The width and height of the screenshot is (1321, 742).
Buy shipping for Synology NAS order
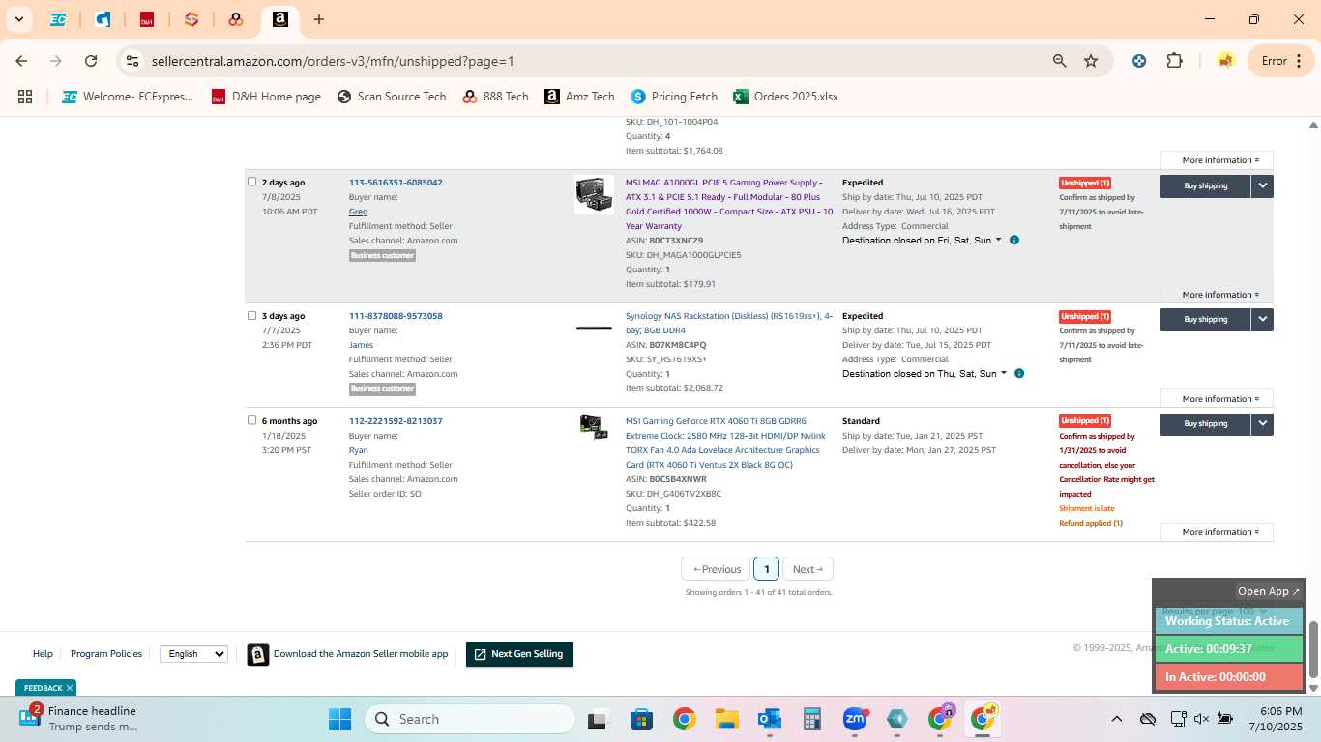coord(1205,319)
